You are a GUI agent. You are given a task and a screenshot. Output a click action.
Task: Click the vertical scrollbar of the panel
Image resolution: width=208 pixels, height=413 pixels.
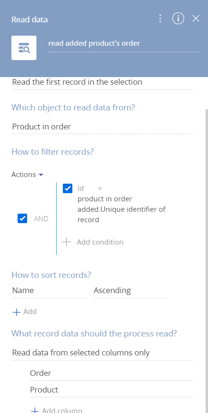207,261
